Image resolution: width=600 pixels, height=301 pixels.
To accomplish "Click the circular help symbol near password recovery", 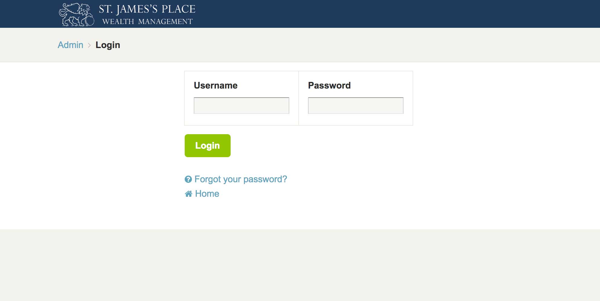I will [x=188, y=179].
